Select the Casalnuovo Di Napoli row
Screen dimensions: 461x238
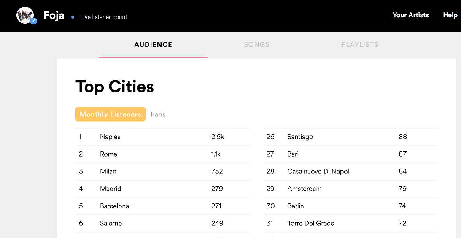pyautogui.click(x=319, y=171)
